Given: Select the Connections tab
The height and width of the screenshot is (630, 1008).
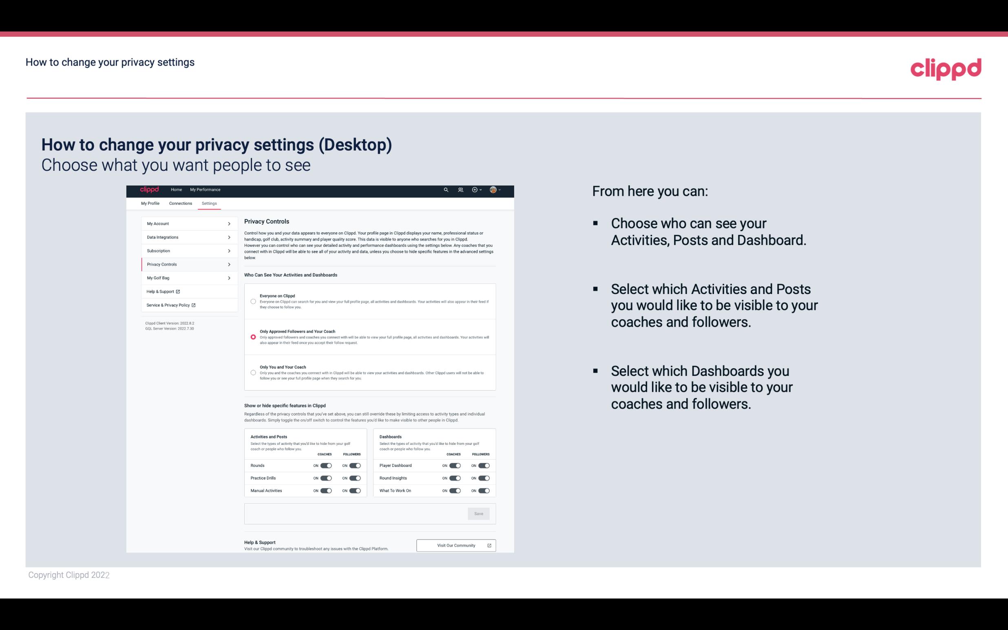Looking at the screenshot, I should click(x=180, y=203).
